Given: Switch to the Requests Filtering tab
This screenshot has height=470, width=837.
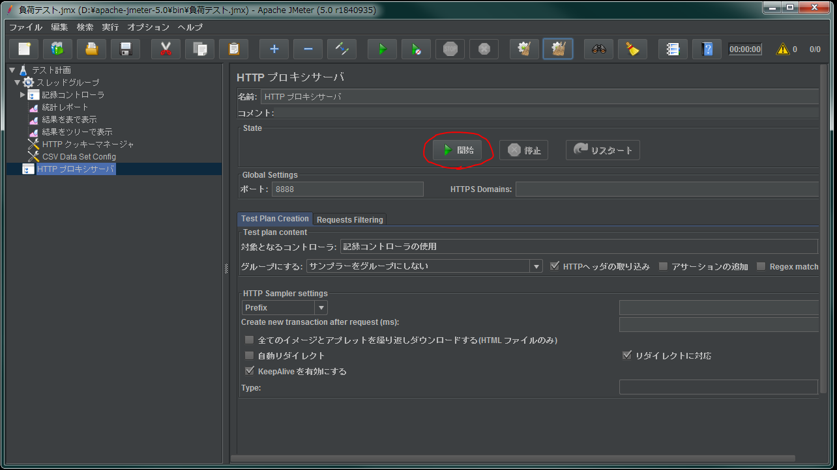Looking at the screenshot, I should (349, 219).
